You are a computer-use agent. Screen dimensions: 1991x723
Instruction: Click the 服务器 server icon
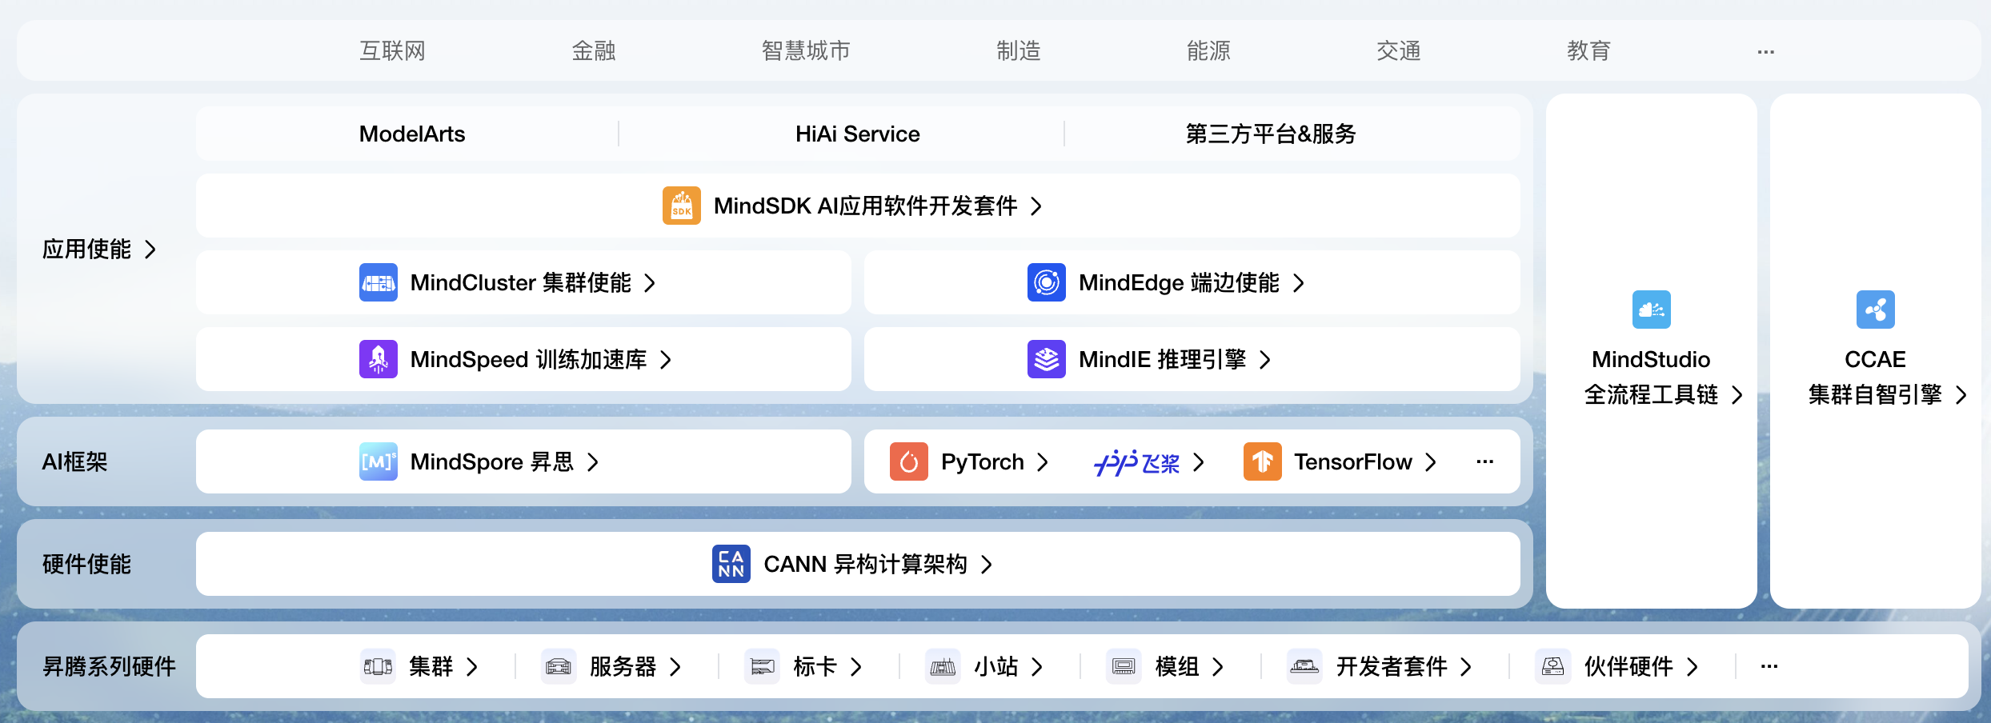pyautogui.click(x=559, y=666)
